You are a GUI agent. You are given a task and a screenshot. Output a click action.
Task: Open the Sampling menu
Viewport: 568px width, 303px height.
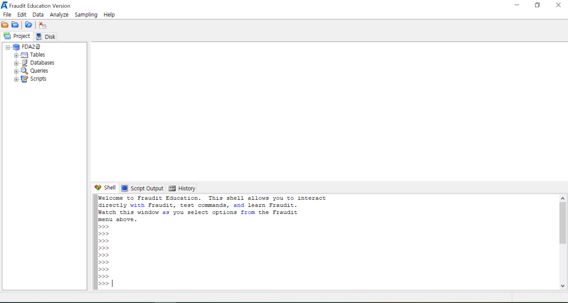pyautogui.click(x=86, y=15)
